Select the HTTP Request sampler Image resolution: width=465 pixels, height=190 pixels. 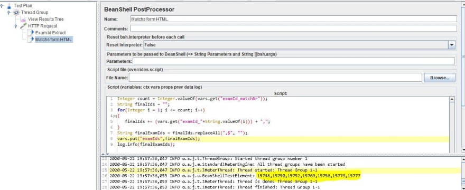point(42,26)
